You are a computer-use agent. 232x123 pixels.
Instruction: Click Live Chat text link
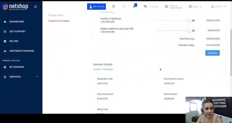point(154,7)
